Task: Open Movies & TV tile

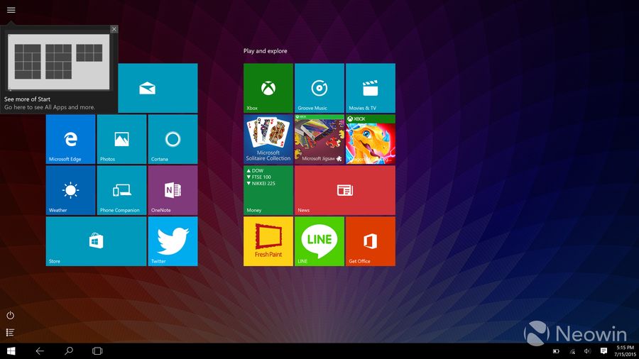Action: (x=371, y=88)
